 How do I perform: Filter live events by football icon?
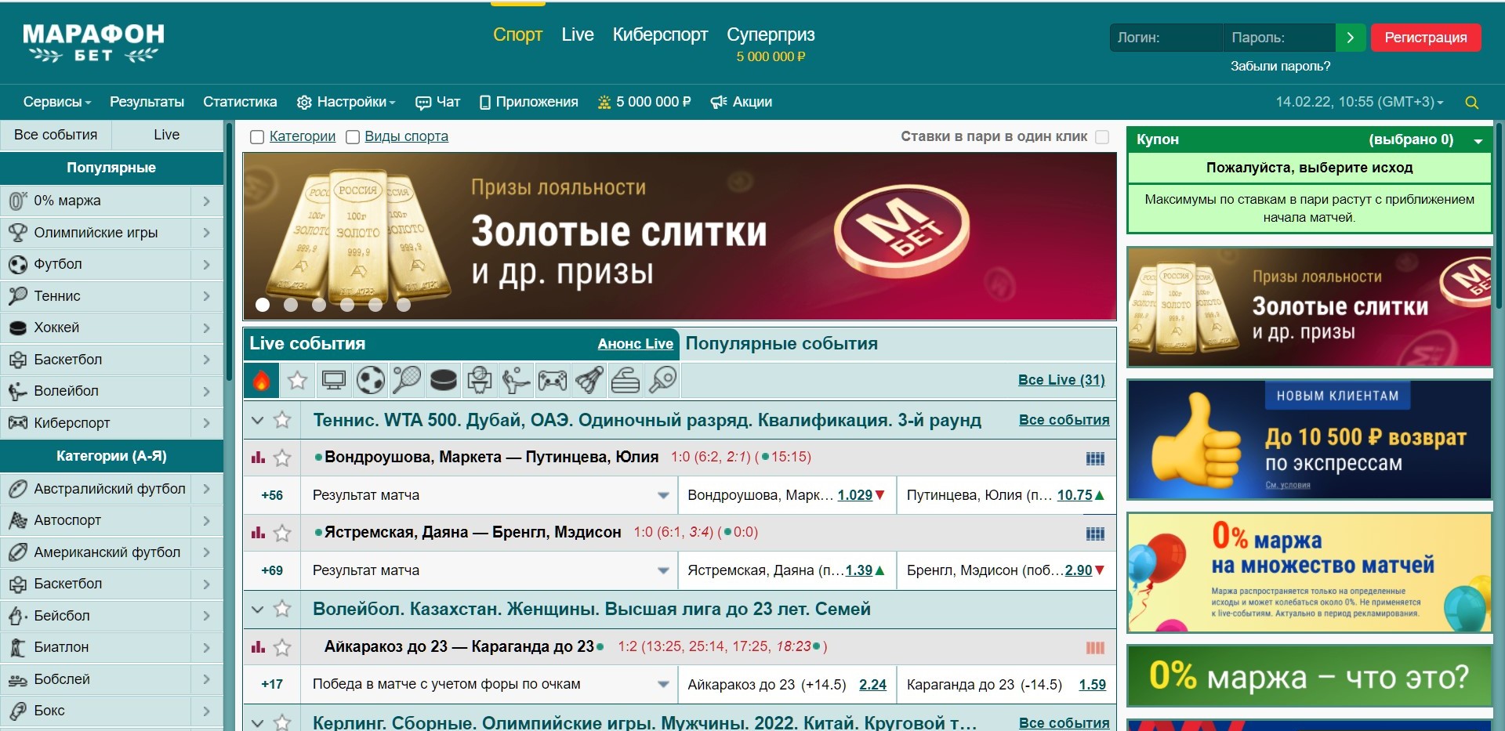click(370, 380)
